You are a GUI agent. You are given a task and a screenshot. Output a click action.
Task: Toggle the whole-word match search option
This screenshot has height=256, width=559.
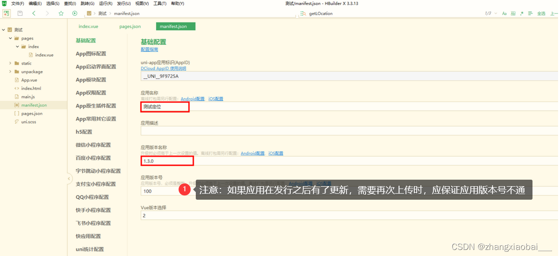point(513,13)
